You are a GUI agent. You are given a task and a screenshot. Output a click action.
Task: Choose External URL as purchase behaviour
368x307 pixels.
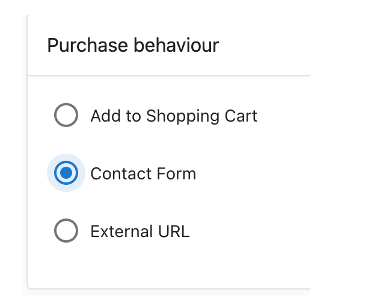66,231
